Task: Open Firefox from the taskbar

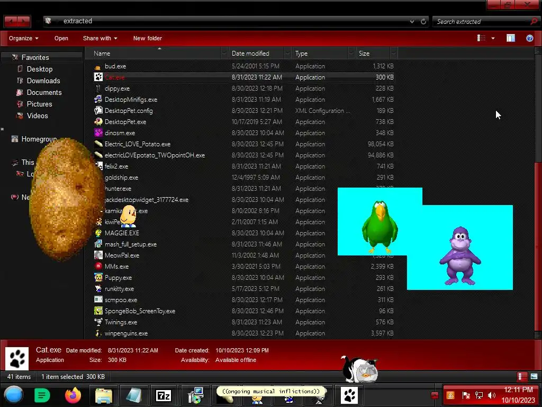Action: [73, 395]
